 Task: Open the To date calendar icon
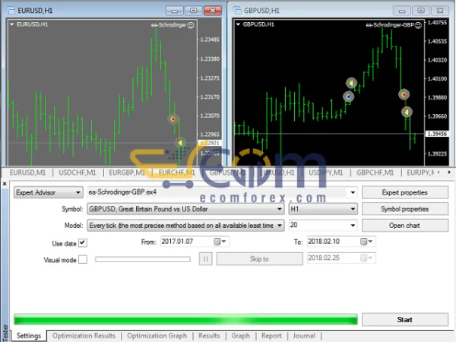(x=366, y=242)
